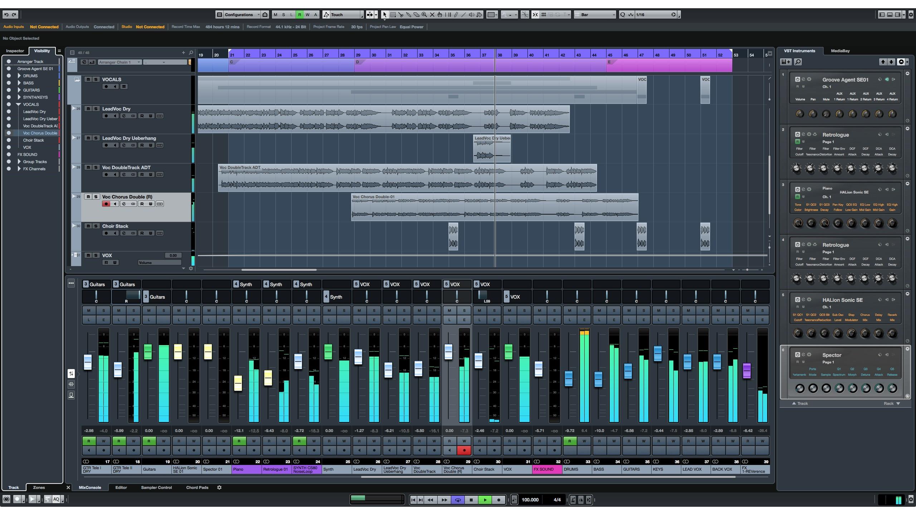Click the Inspector tab
Image resolution: width=916 pixels, height=515 pixels.
click(x=15, y=51)
